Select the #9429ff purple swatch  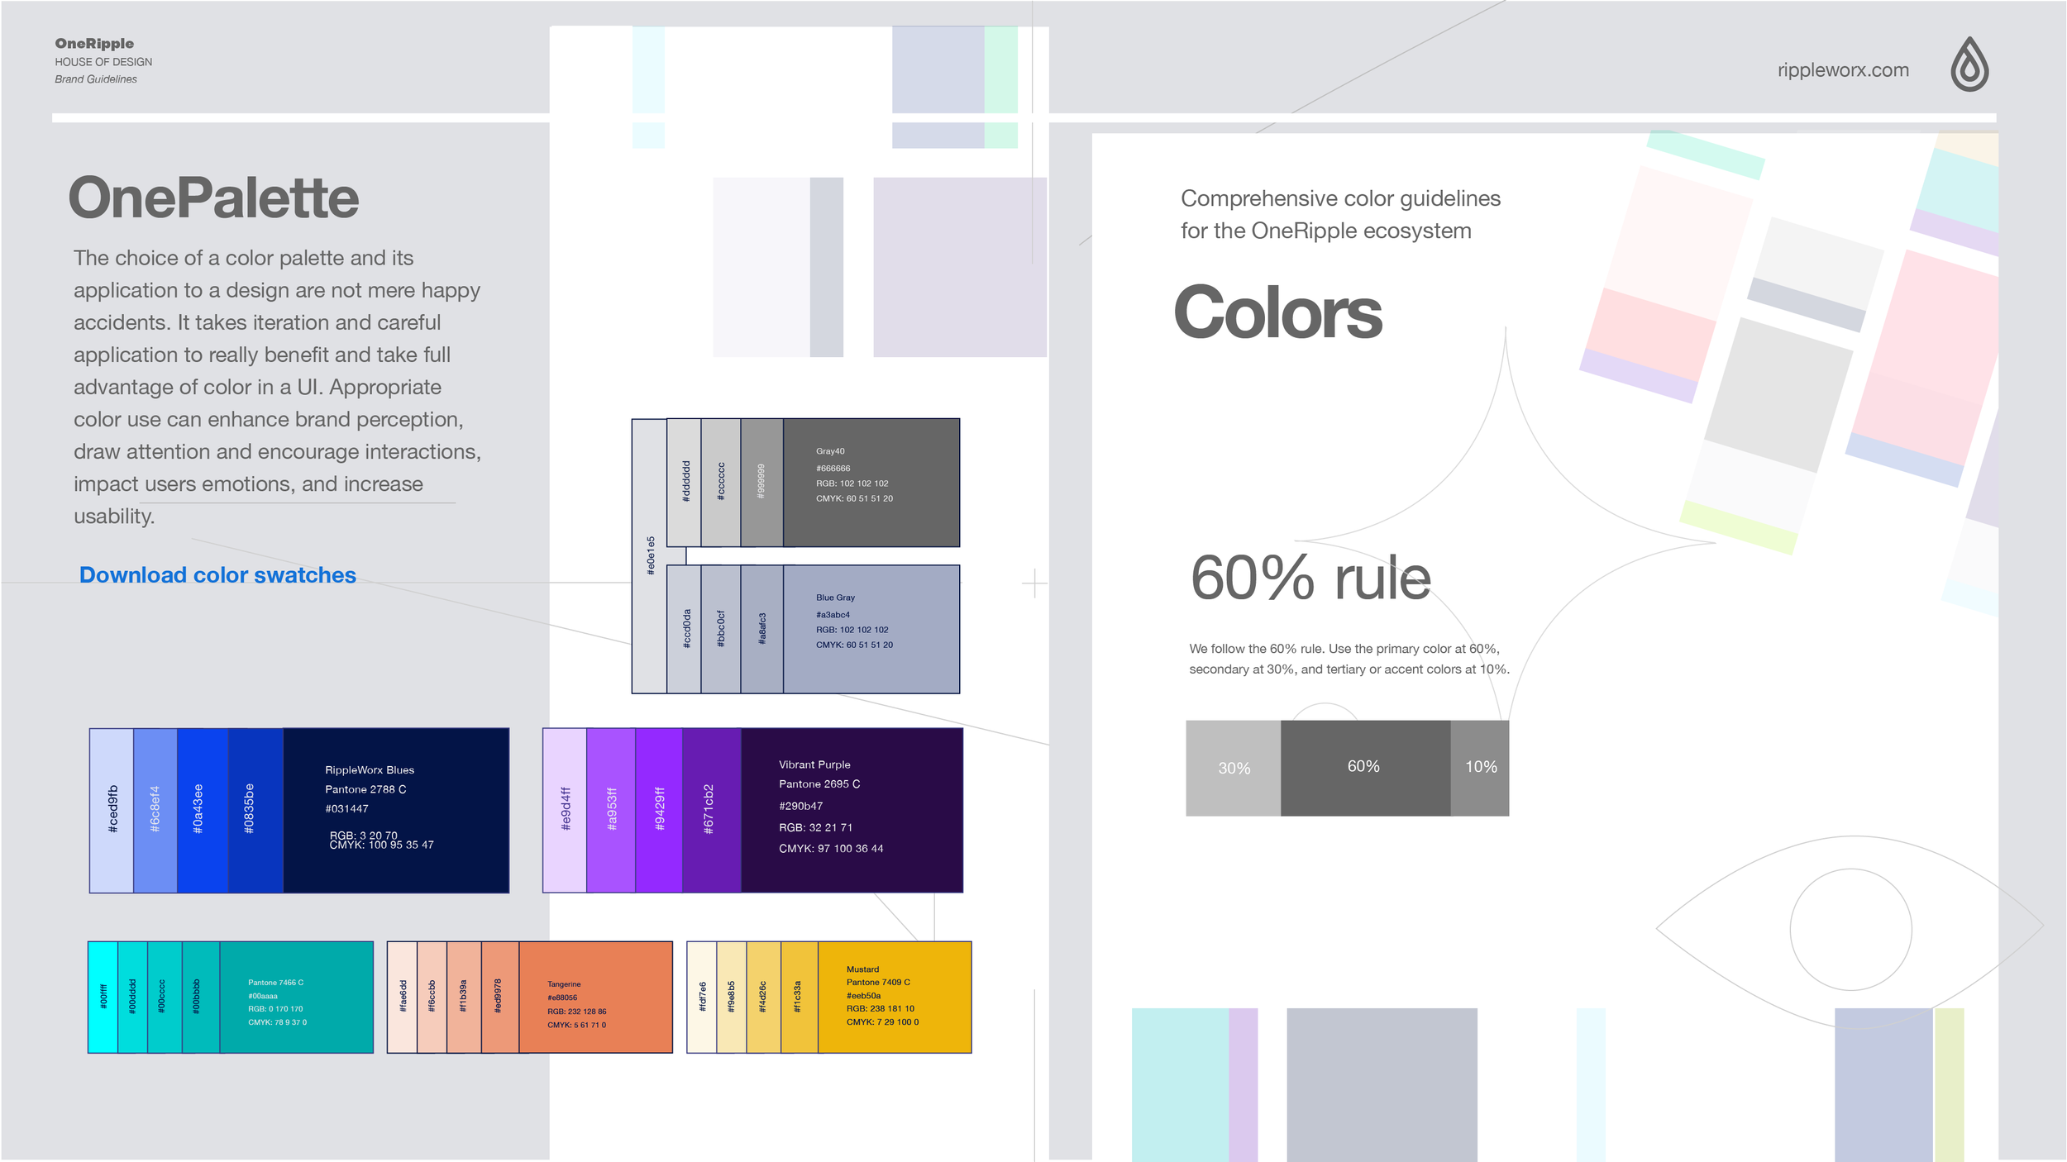[659, 810]
